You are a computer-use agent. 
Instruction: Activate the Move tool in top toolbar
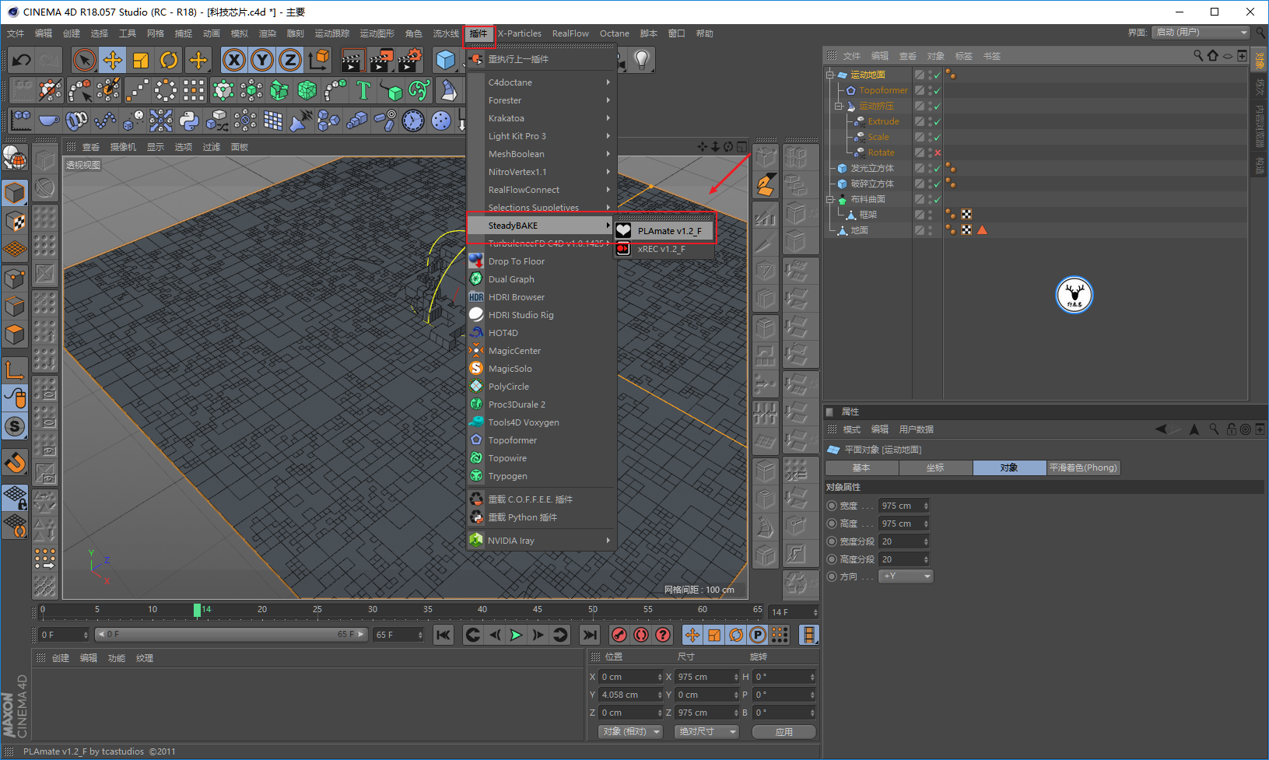tap(113, 60)
